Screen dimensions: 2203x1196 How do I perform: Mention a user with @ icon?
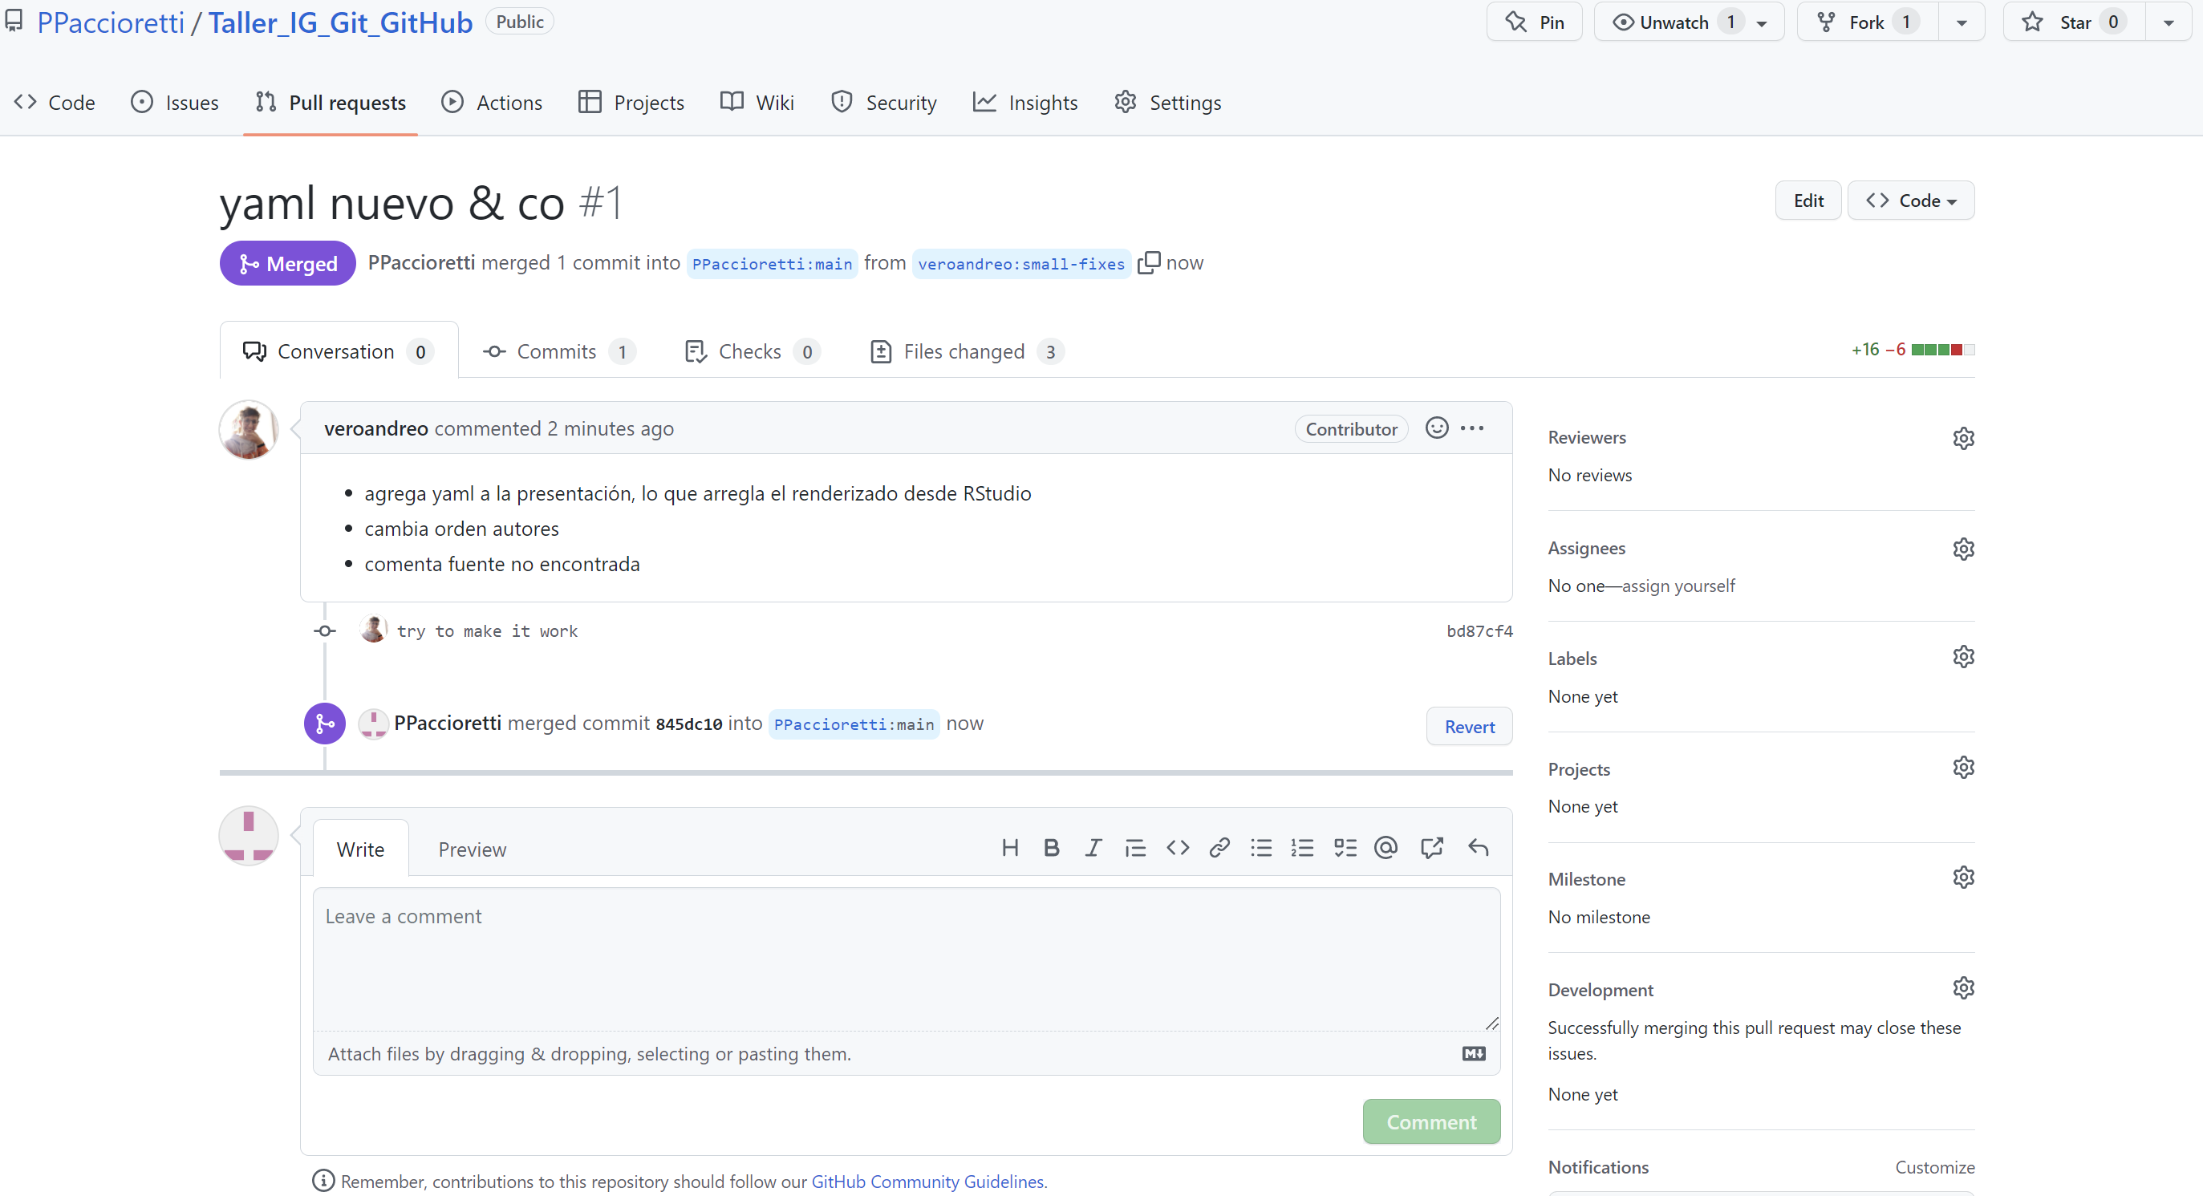tap(1385, 847)
